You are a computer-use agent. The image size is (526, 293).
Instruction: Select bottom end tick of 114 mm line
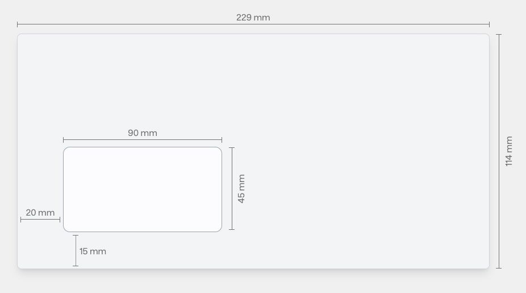[x=499, y=268]
